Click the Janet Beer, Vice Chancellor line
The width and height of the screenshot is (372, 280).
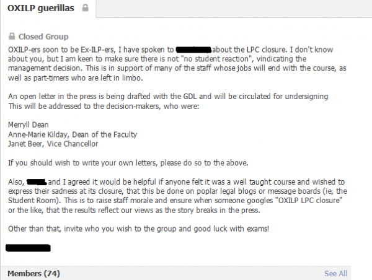point(53,144)
